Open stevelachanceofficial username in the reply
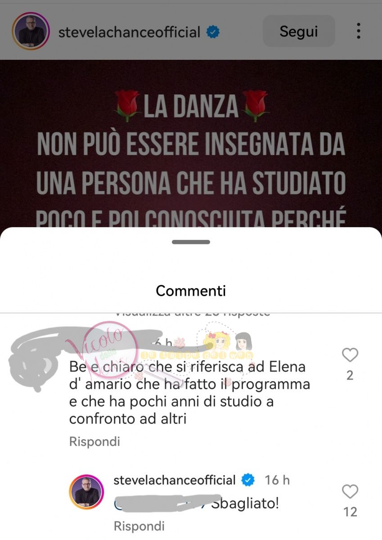 [x=175, y=480]
